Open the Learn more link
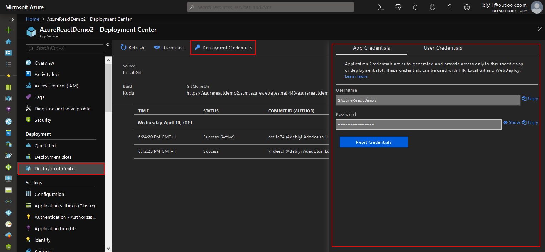 point(356,76)
